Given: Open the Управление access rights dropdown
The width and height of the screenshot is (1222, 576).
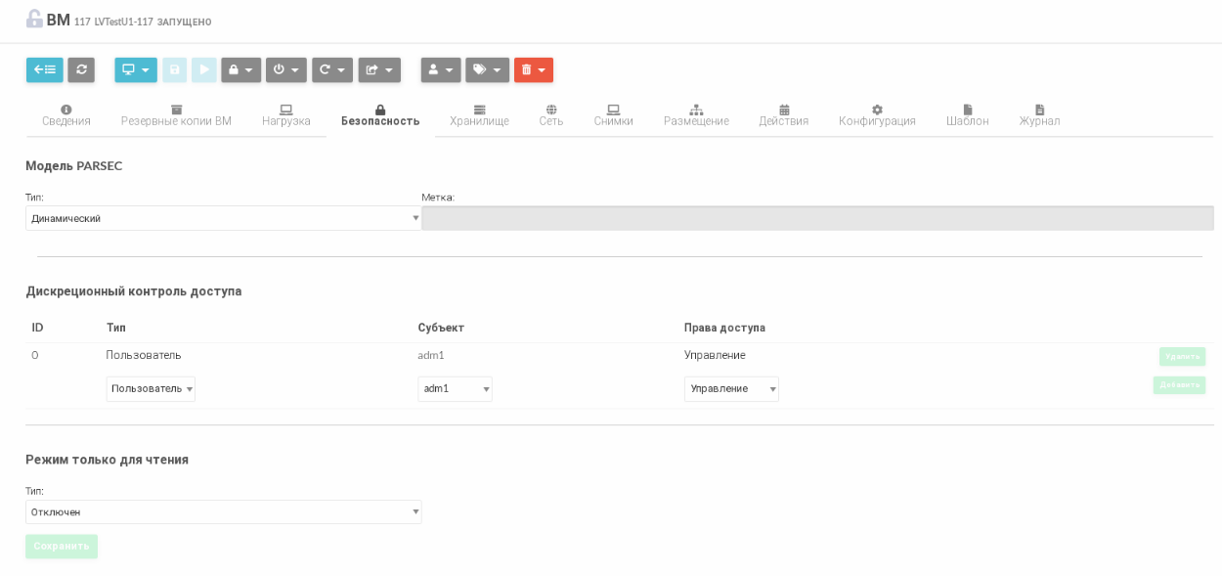Looking at the screenshot, I should [x=731, y=389].
